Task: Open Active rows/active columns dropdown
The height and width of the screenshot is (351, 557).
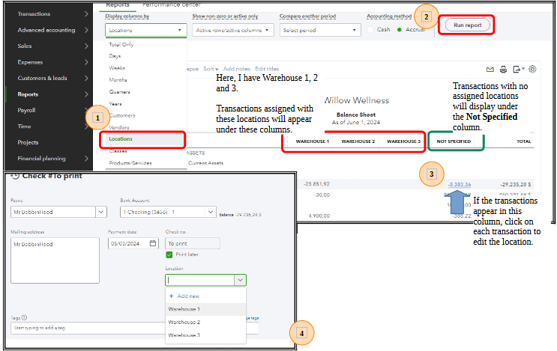Action: click(x=233, y=30)
